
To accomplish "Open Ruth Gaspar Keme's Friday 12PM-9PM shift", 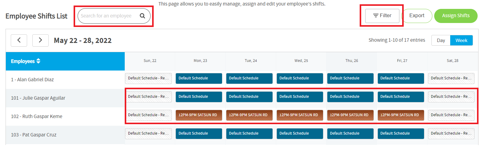I will point(401,115).
